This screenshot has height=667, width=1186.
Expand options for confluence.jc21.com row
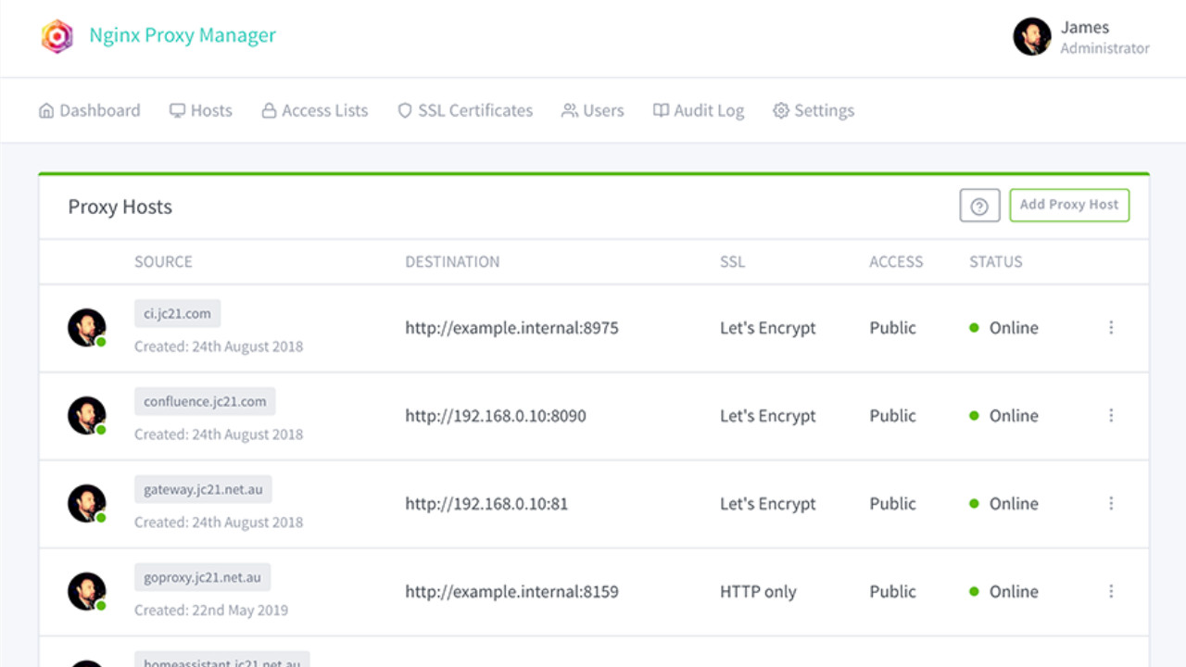[x=1111, y=415]
